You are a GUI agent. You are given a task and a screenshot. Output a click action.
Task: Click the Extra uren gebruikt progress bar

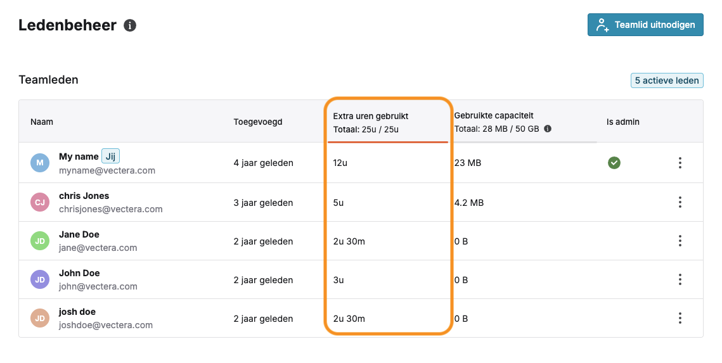(388, 142)
